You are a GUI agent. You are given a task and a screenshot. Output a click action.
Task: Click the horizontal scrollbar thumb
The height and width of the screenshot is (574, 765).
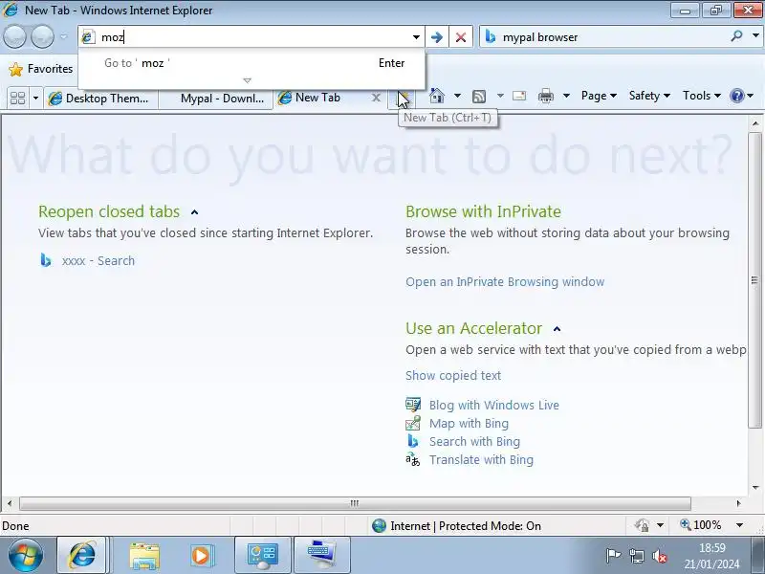tap(355, 503)
